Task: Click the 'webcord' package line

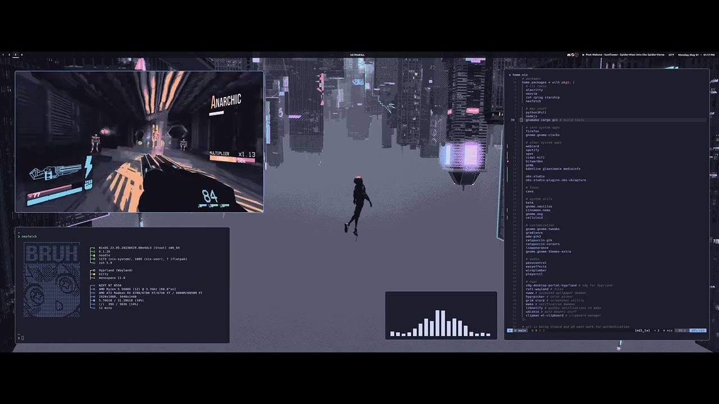Action: [532, 146]
